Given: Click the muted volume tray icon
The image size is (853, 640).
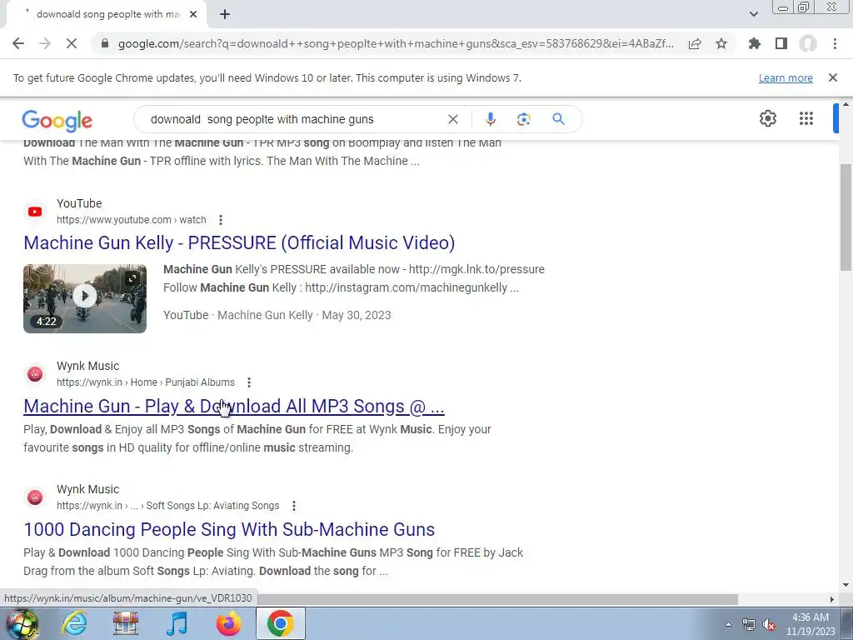Looking at the screenshot, I should (769, 624).
